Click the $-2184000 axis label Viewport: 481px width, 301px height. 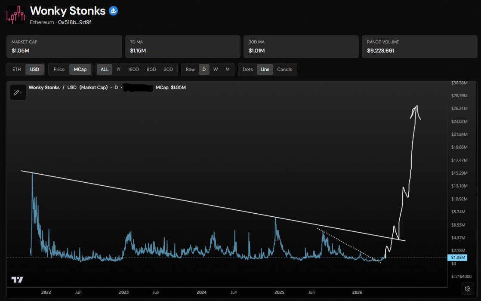pos(461,276)
